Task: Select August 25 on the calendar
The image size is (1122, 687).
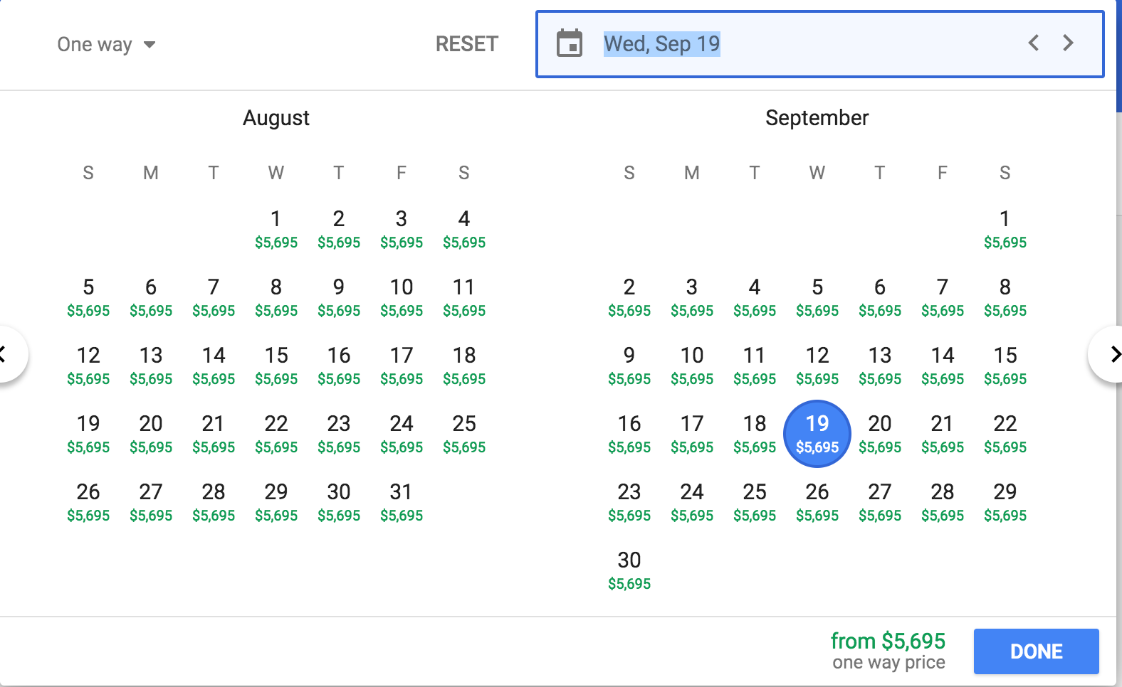Action: 464,433
